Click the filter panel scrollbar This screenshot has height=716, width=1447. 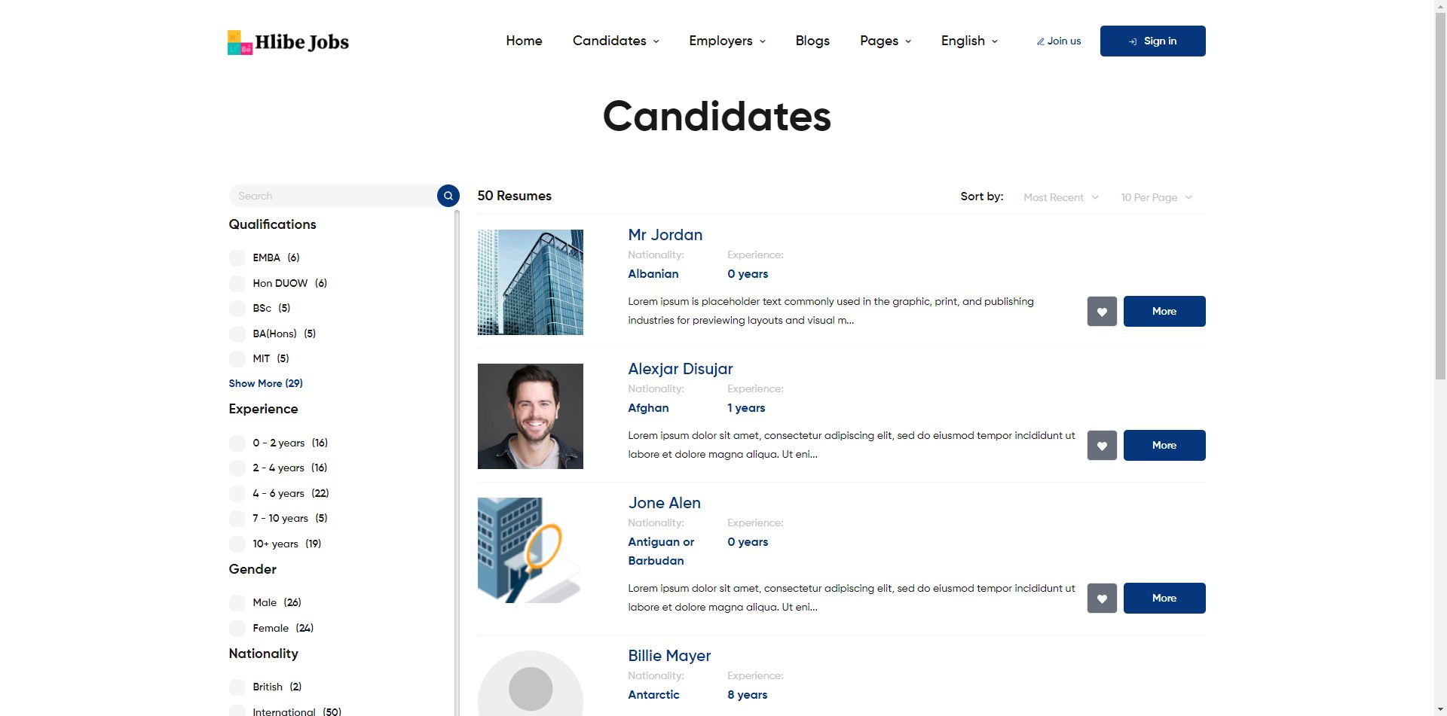click(x=457, y=452)
